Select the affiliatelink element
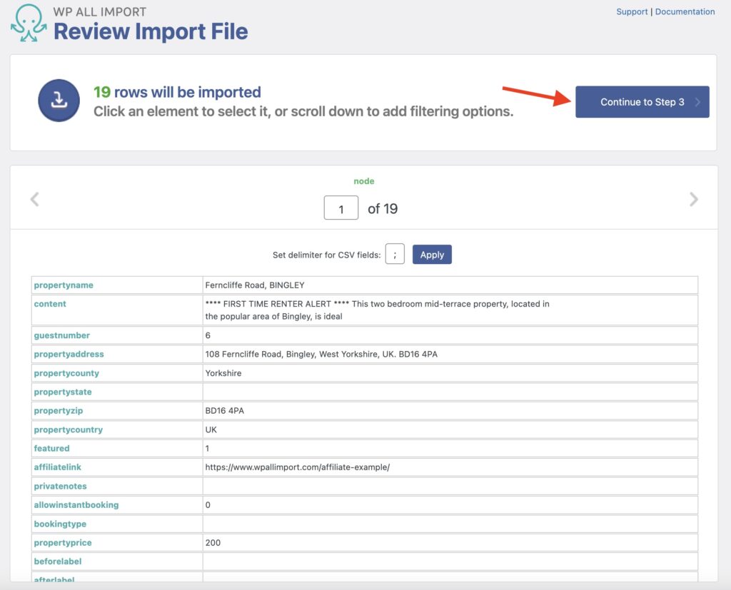The width and height of the screenshot is (731, 590). point(57,467)
